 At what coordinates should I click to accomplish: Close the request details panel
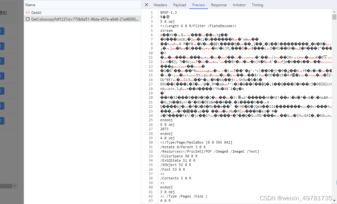click(146, 5)
